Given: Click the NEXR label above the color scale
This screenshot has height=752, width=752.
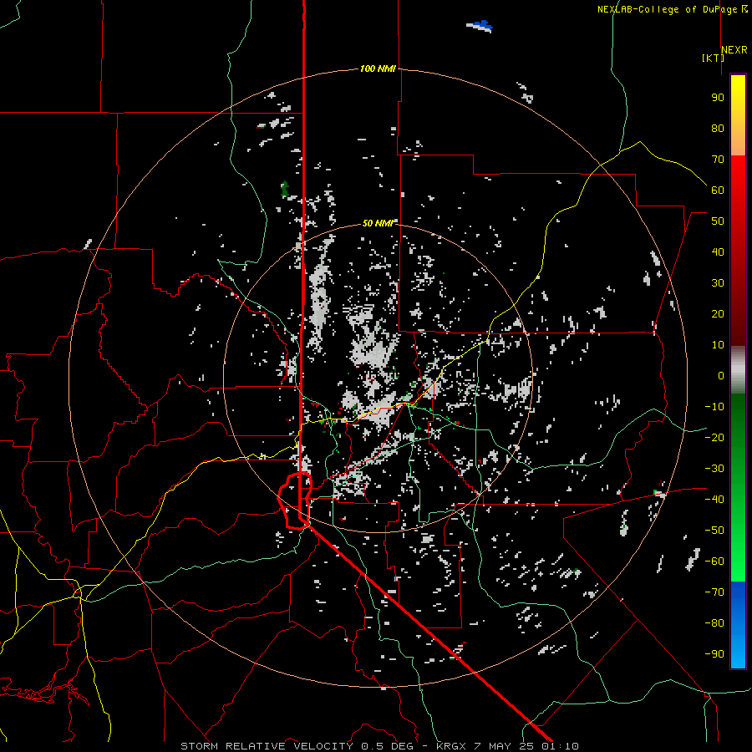Looking at the screenshot, I should pos(734,50).
